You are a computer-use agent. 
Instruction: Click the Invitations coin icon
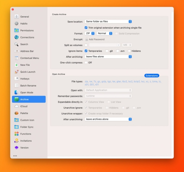[17, 141]
